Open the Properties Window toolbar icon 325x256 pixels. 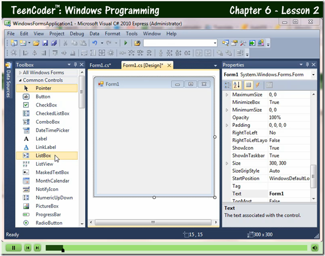coord(234,43)
